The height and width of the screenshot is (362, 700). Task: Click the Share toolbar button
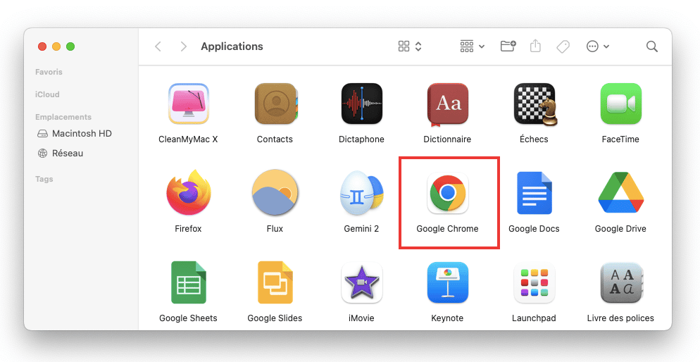coord(535,46)
